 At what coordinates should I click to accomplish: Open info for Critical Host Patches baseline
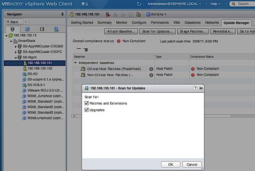pos(151,69)
